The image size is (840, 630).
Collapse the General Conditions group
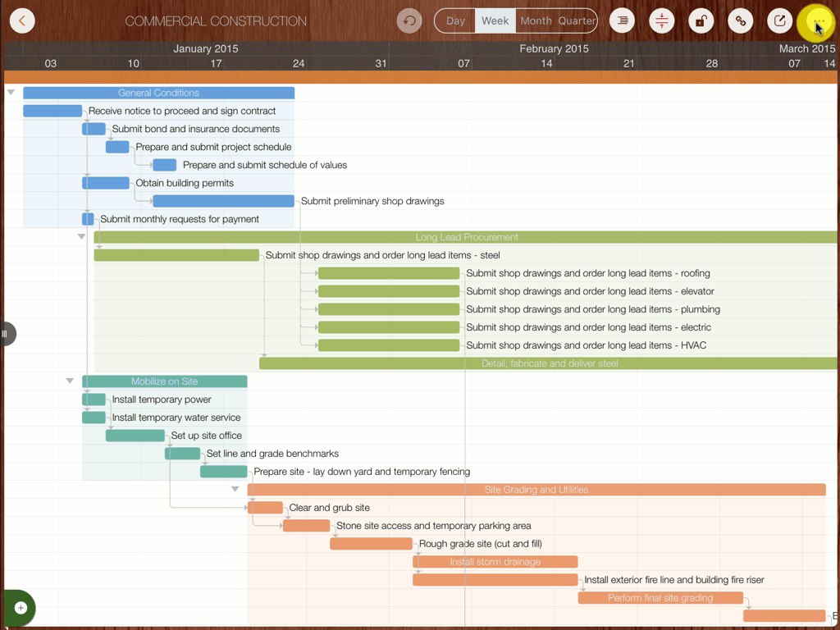[11, 93]
